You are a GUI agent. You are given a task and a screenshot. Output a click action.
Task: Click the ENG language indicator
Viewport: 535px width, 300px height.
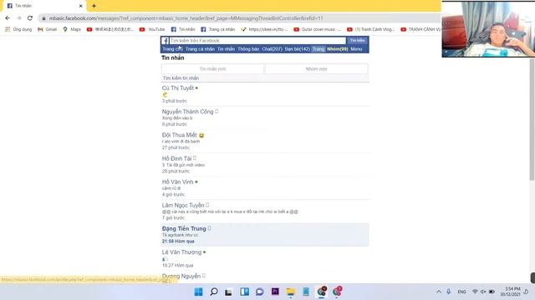461,292
